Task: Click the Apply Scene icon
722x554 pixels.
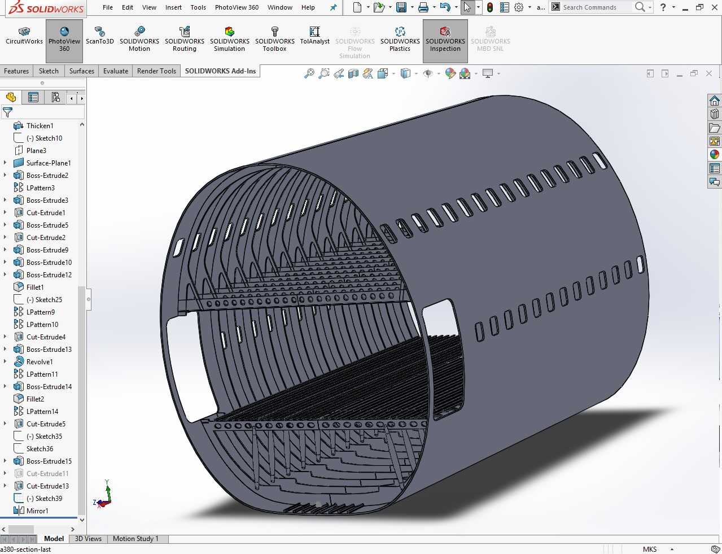Action: pyautogui.click(x=465, y=73)
